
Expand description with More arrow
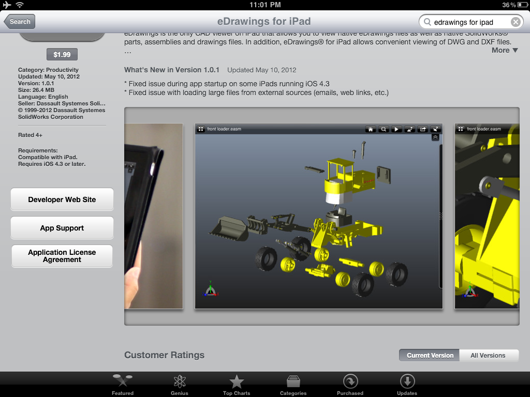505,50
